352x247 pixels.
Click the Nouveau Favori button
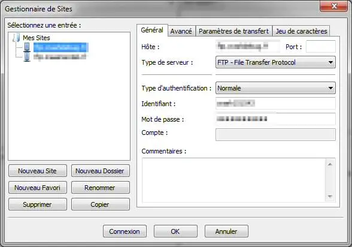(38, 188)
